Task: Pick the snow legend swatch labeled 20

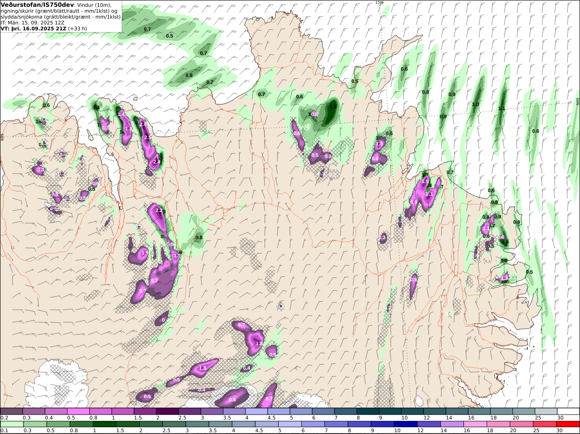Action: tap(524, 411)
